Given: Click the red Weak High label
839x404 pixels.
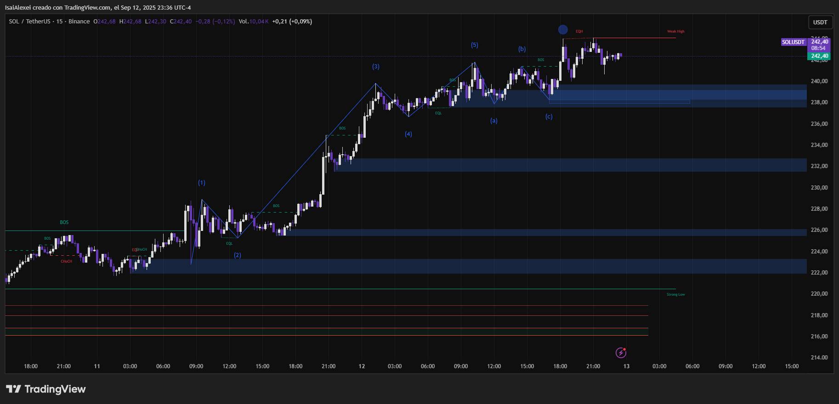Looking at the screenshot, I should pyautogui.click(x=675, y=32).
